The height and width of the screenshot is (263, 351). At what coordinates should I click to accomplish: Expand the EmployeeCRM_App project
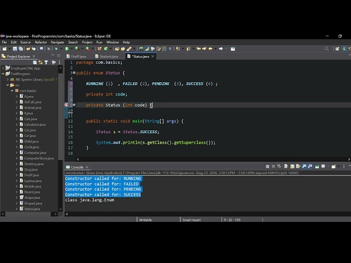(3, 68)
